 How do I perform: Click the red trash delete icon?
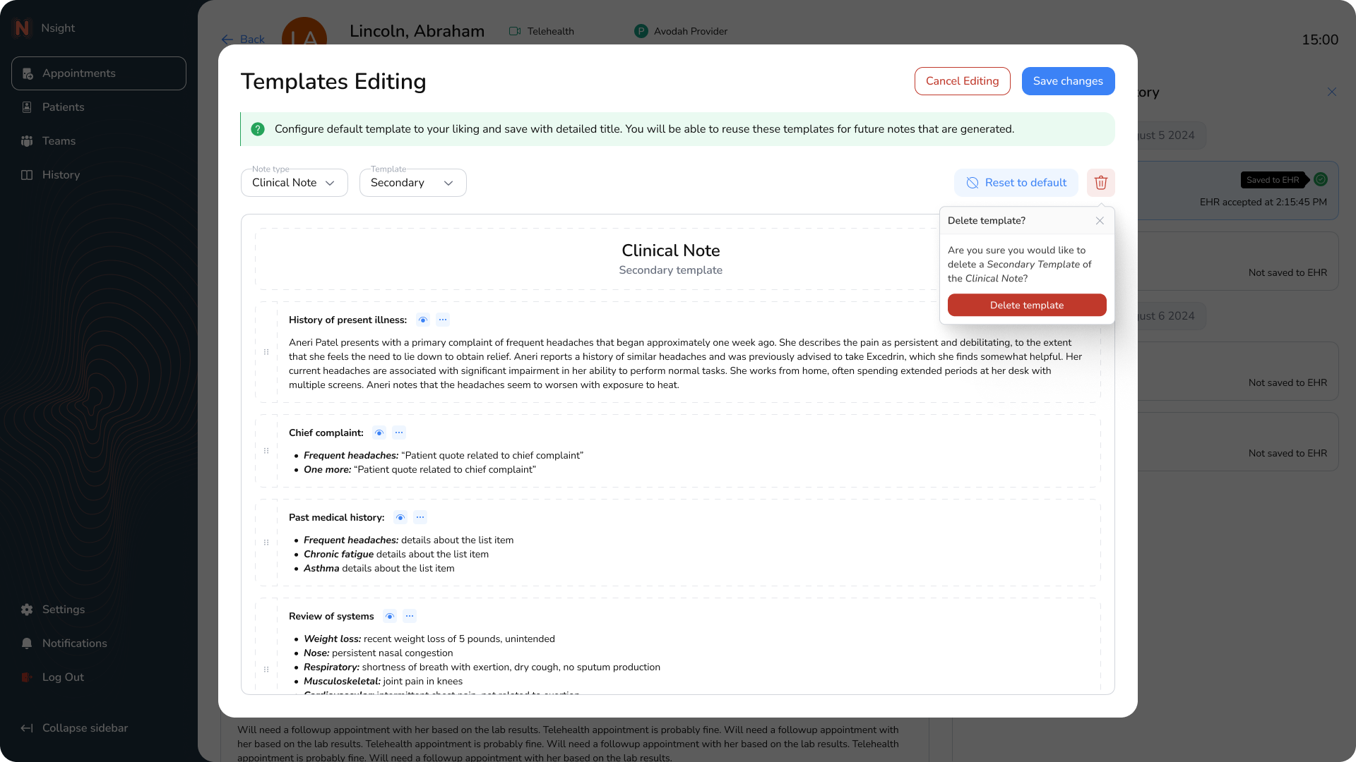pyautogui.click(x=1100, y=183)
